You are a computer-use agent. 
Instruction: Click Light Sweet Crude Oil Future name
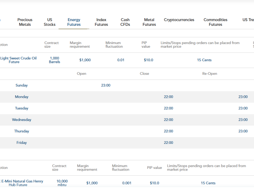18,60
